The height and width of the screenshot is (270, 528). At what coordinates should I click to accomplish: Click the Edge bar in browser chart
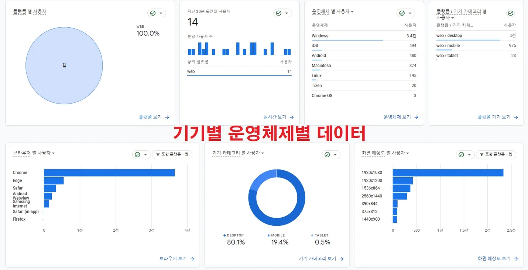click(54, 181)
